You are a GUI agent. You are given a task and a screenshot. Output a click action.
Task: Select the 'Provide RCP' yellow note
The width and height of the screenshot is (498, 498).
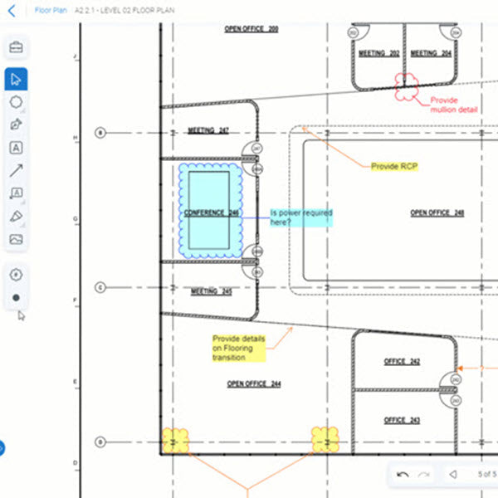point(394,166)
